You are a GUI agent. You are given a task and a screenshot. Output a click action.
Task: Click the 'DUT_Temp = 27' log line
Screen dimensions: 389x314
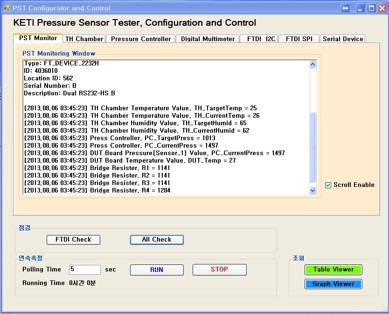[x=130, y=160]
